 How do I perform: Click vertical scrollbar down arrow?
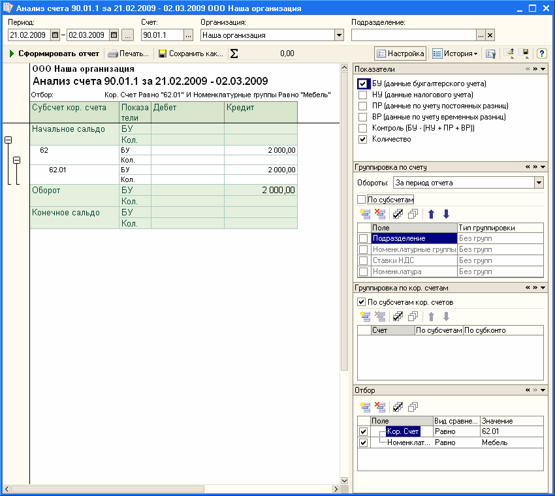point(344,480)
